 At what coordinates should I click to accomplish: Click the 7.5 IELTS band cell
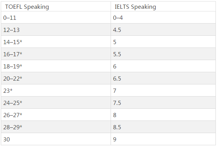[x=163, y=103]
